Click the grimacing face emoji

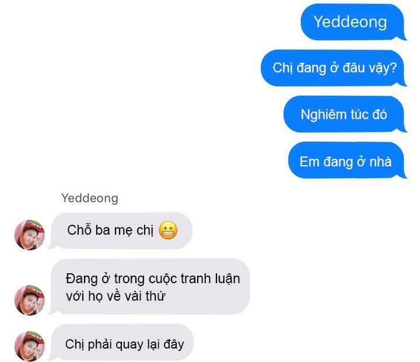[x=168, y=231]
